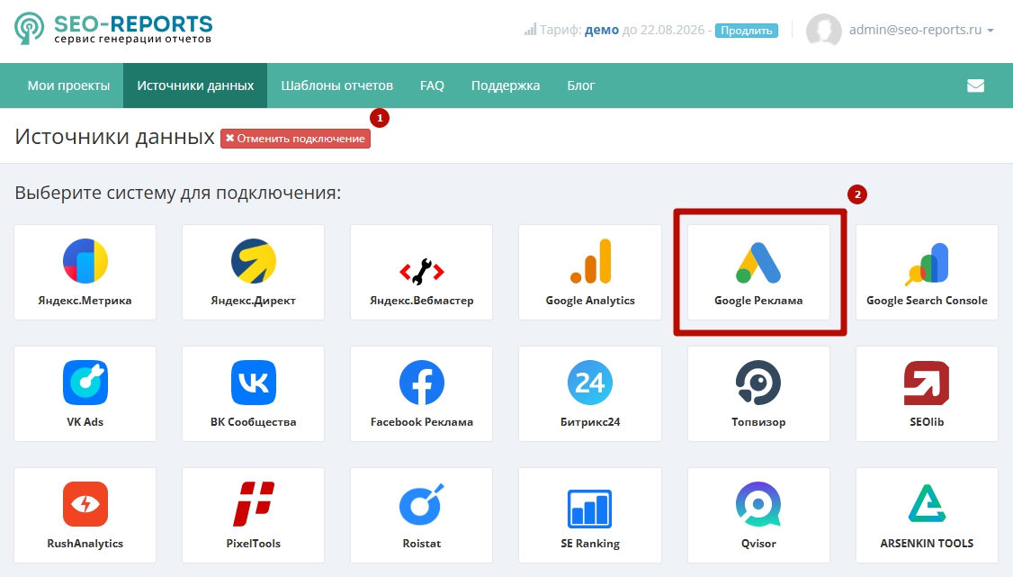Open the ARSENKIN TOOLS tile
This screenshot has width=1013, height=577.
(927, 515)
